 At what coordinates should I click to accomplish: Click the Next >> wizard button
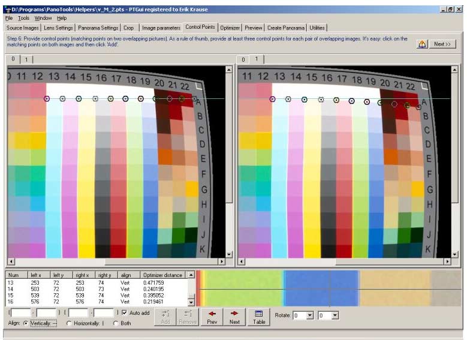tap(442, 44)
